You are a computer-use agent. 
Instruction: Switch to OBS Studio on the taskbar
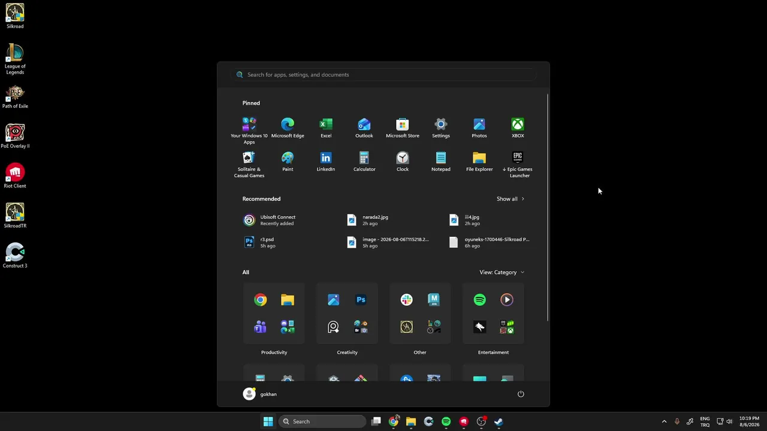pos(481,421)
